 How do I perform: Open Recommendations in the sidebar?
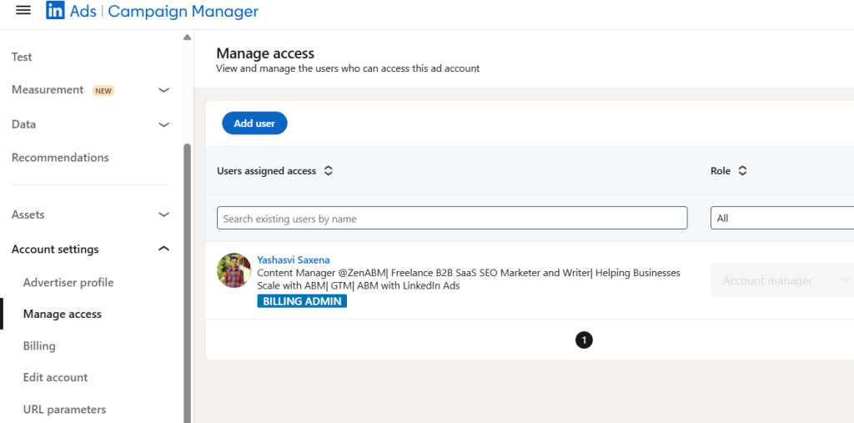coord(60,158)
